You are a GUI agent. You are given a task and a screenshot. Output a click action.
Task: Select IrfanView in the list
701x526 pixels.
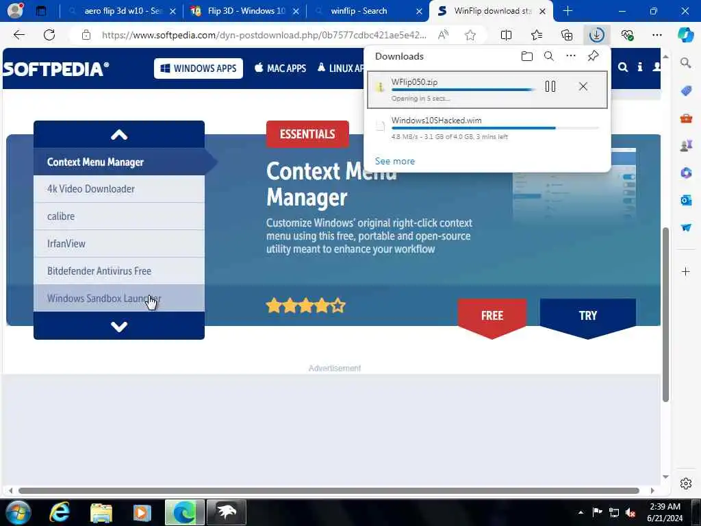pos(119,243)
